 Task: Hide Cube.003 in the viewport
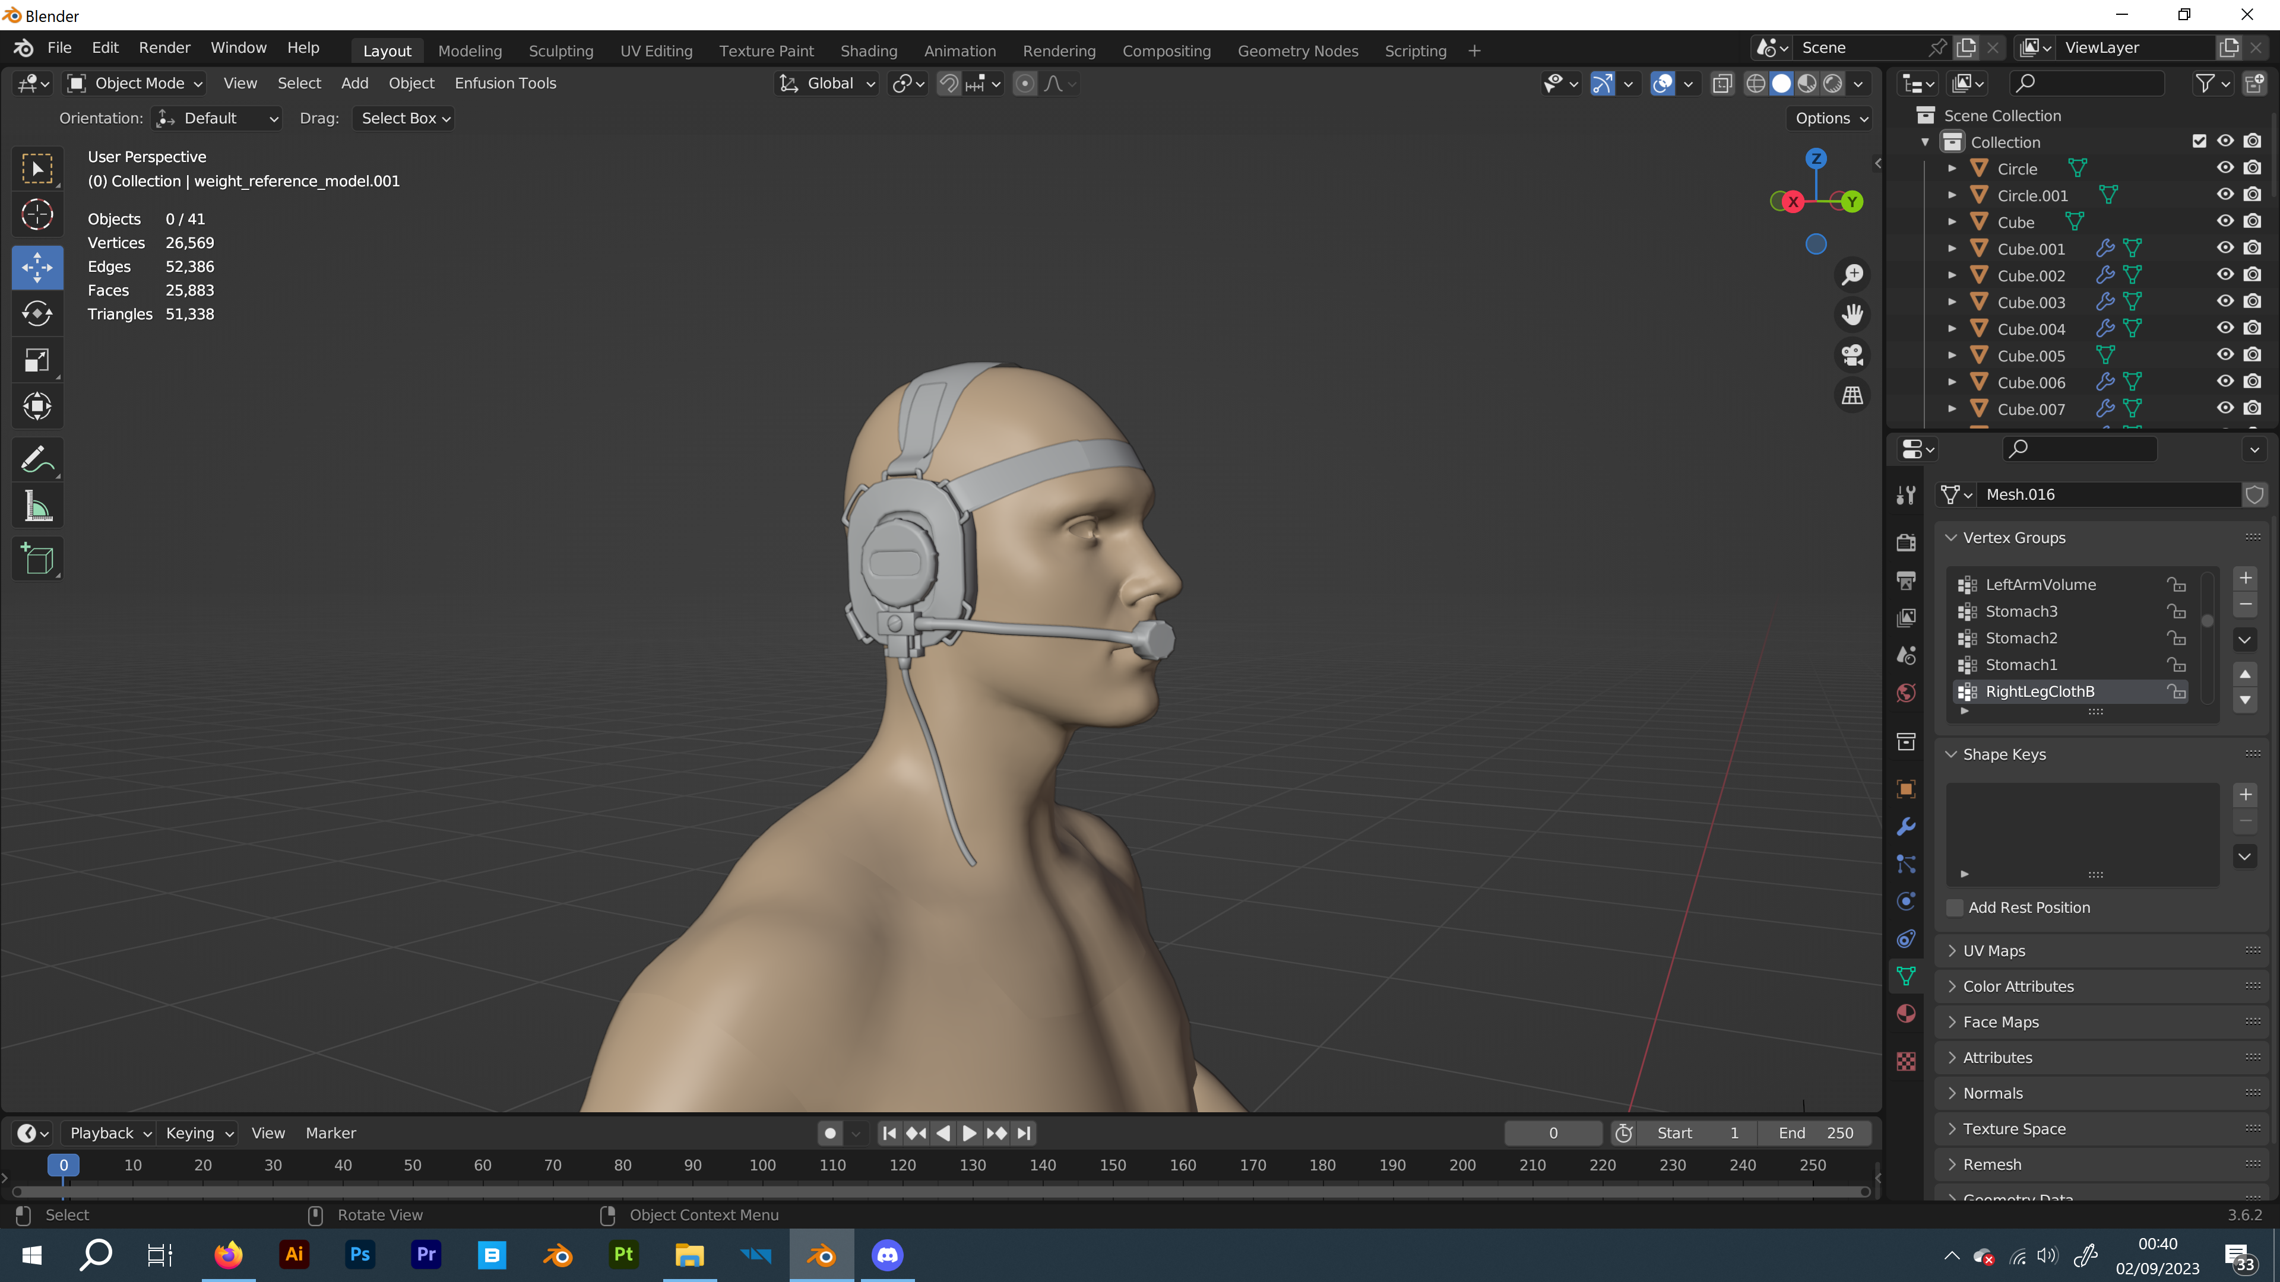coord(2225,302)
